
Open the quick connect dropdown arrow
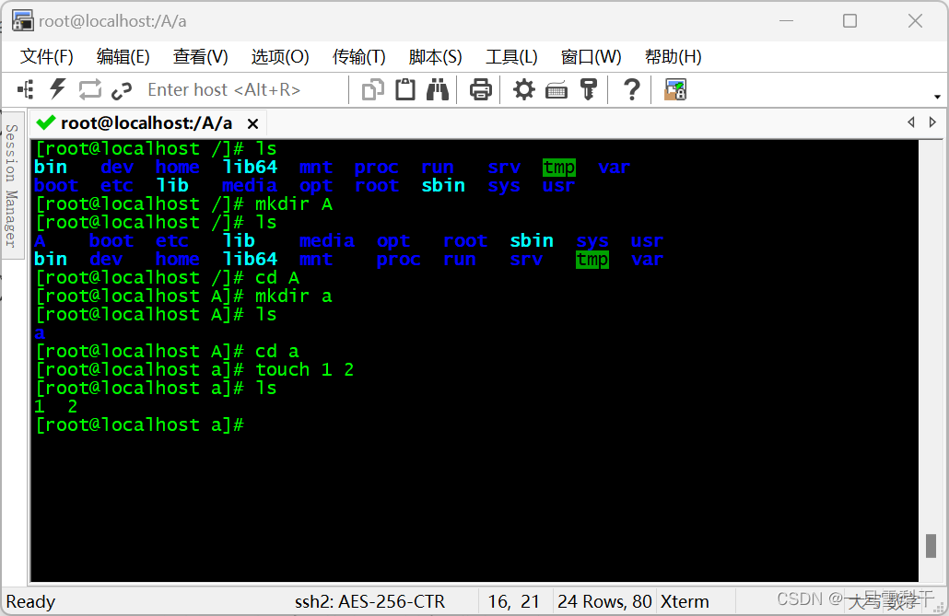[937, 95]
